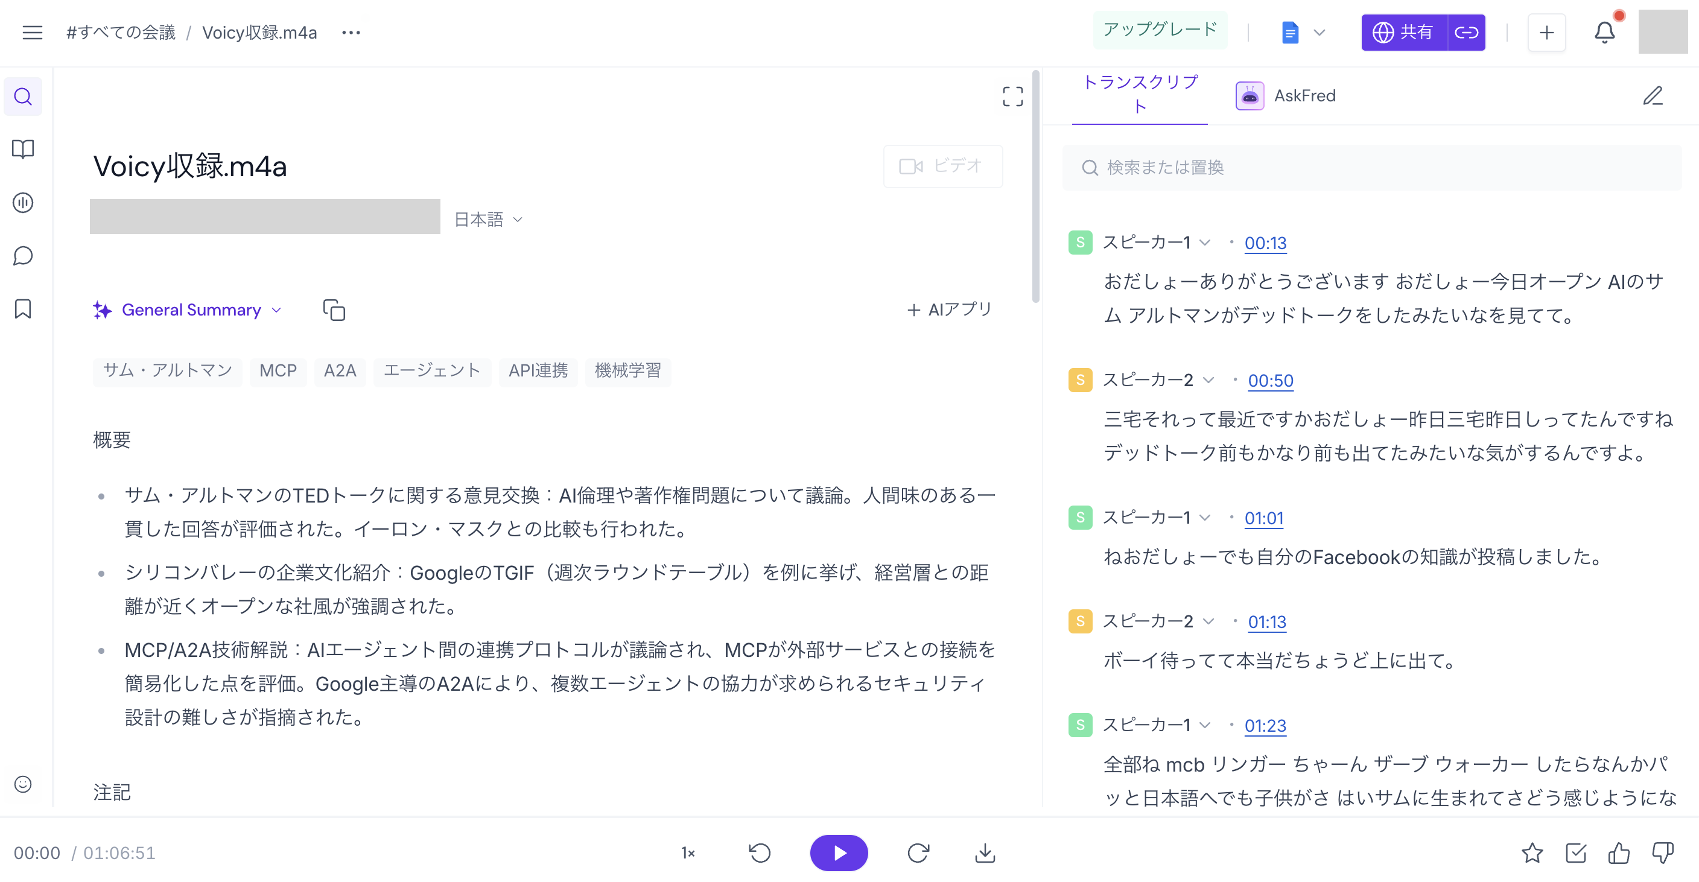Viewport: 1699px width, 882px height.
Task: Open the 日本語 language dropdown
Action: coord(489,218)
